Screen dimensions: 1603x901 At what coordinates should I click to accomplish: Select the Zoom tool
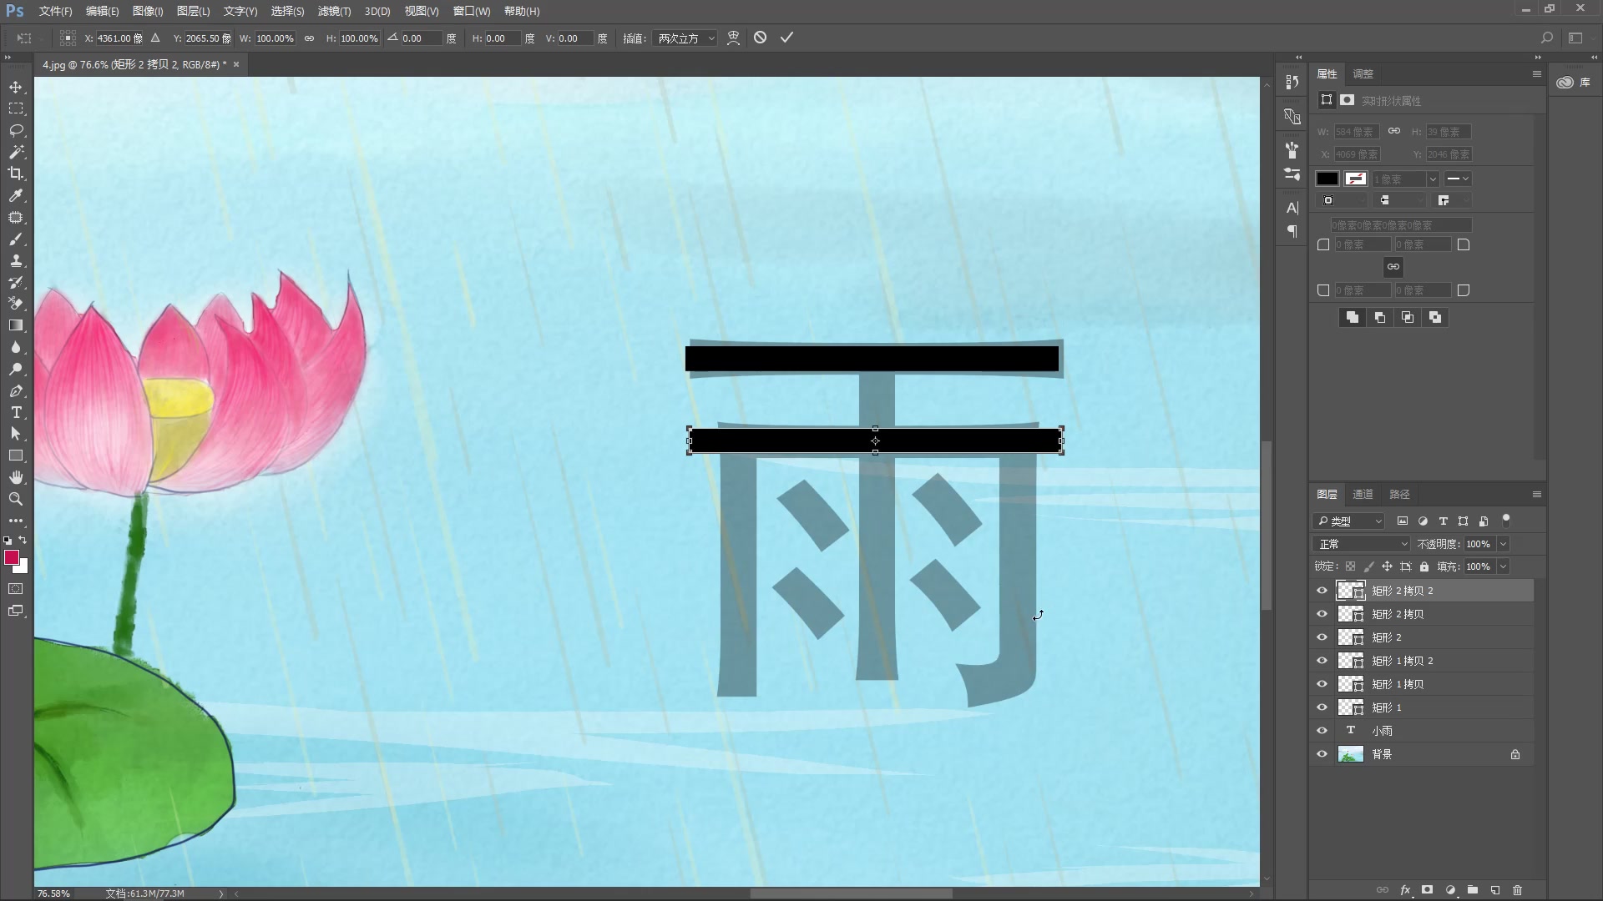tap(16, 499)
